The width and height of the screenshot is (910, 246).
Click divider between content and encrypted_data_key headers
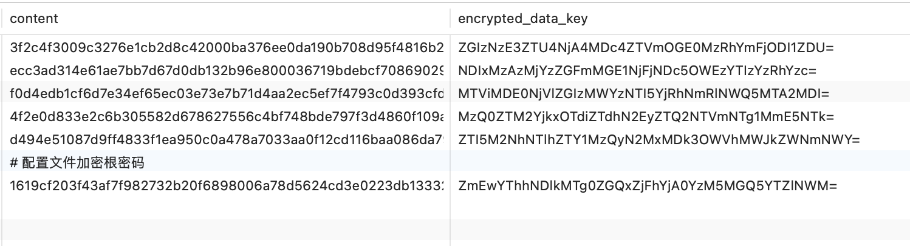[x=450, y=19]
